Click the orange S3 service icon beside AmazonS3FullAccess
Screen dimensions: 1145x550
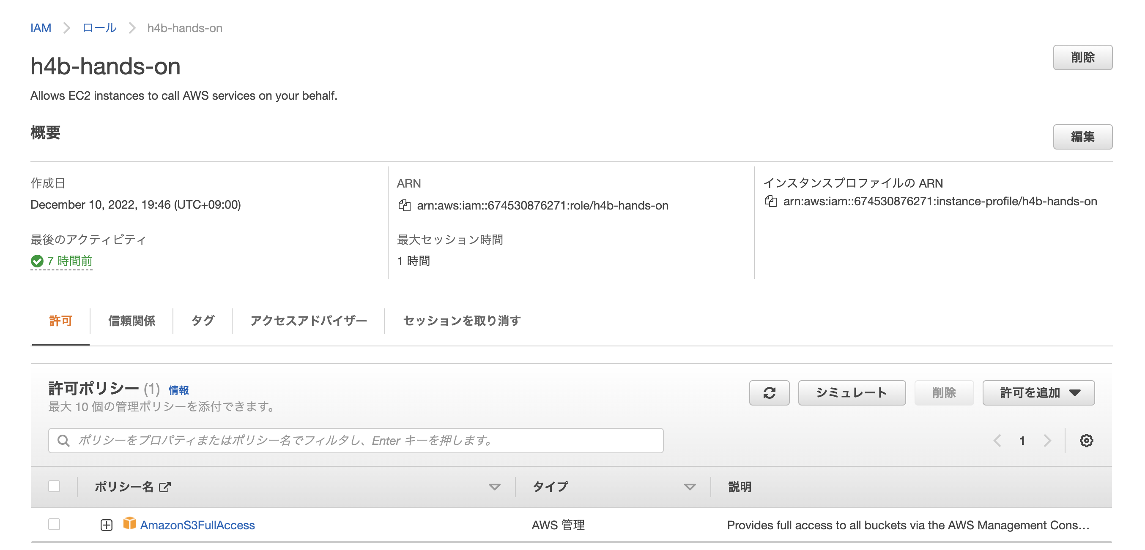click(x=130, y=525)
